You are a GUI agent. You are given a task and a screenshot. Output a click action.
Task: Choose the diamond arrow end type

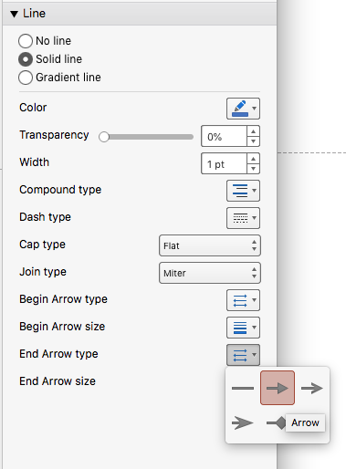point(276,422)
